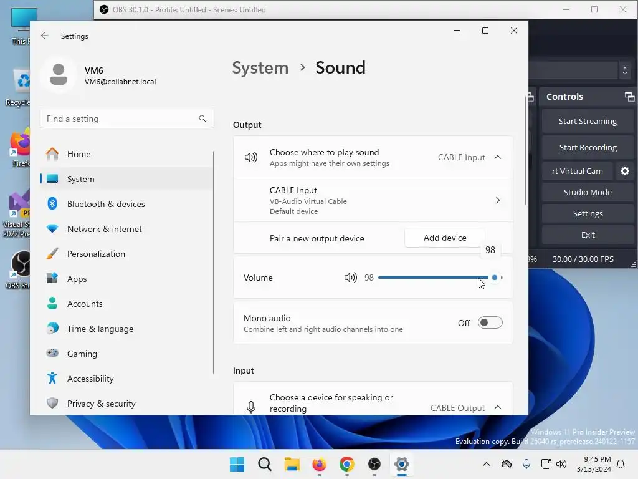The width and height of the screenshot is (638, 479).
Task: Select the OBS Studio desktop shortcut
Action: click(x=18, y=269)
